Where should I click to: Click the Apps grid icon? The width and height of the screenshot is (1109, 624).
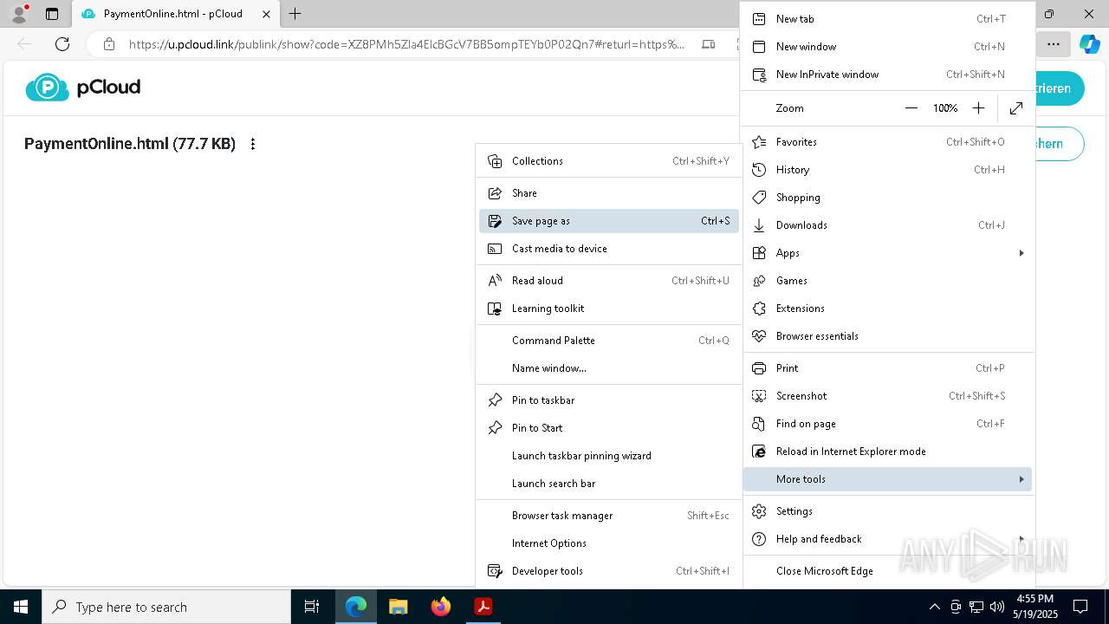759,253
